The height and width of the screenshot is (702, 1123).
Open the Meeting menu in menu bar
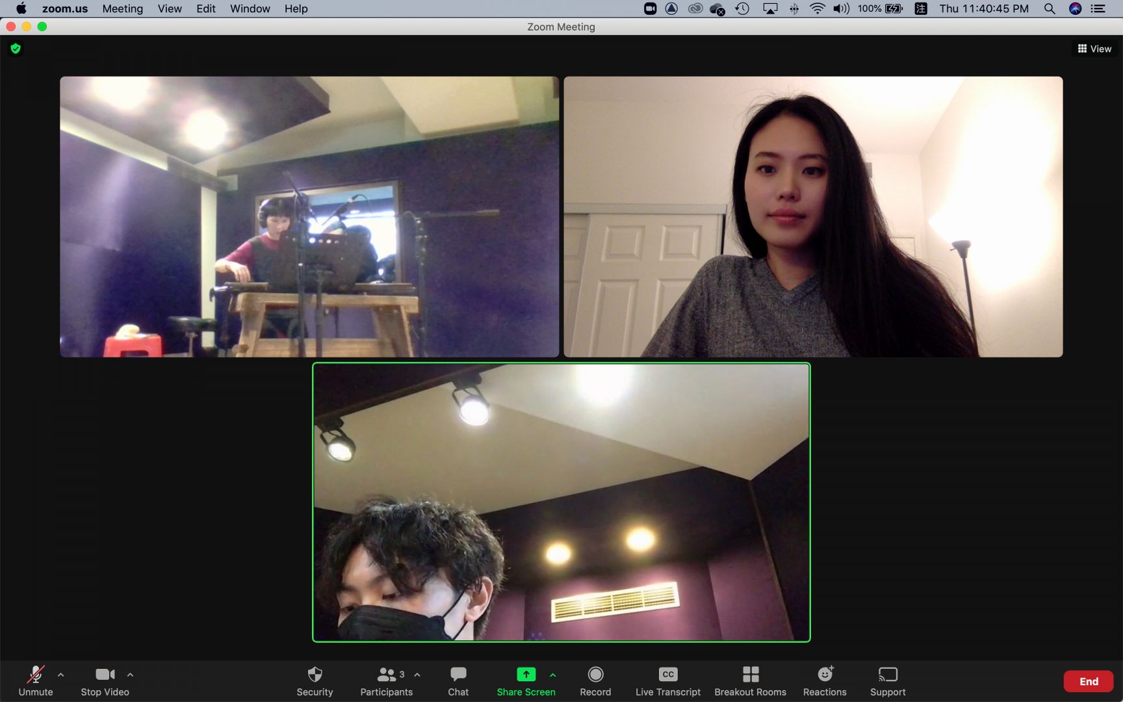[122, 8]
